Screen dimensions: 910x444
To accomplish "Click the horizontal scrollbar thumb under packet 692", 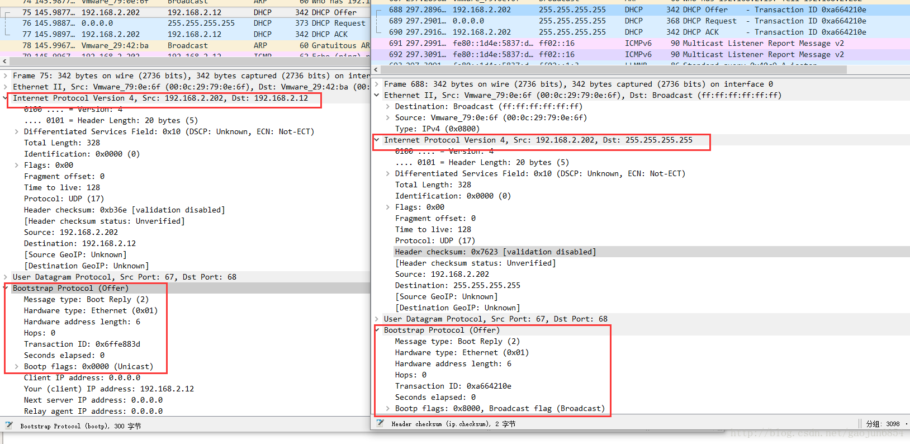I will click(614, 69).
